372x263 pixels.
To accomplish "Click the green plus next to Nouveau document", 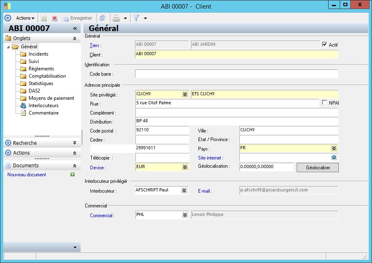I will [x=72, y=175].
